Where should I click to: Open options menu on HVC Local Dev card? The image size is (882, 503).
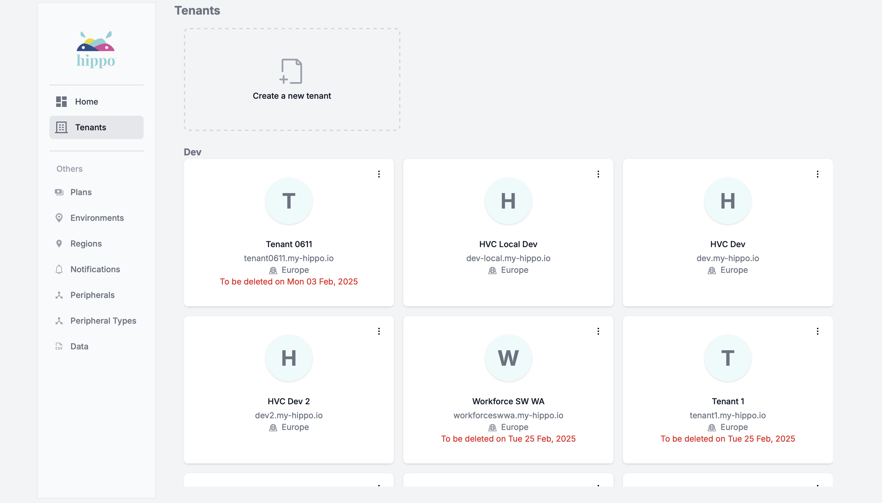(598, 174)
